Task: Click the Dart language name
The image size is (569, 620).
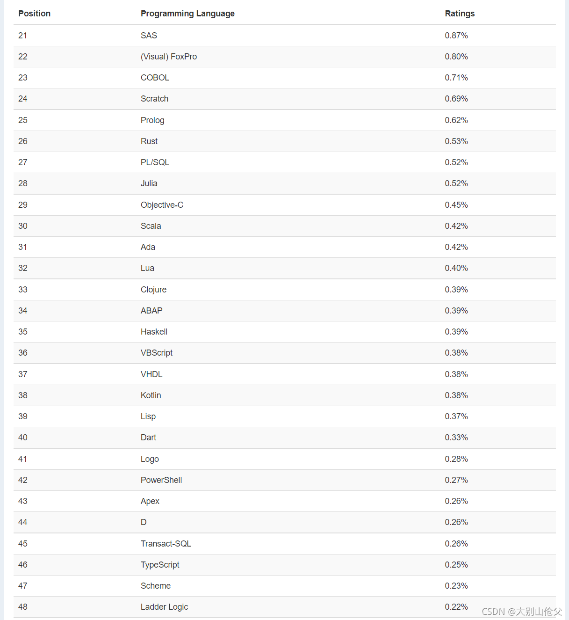Action: [148, 438]
